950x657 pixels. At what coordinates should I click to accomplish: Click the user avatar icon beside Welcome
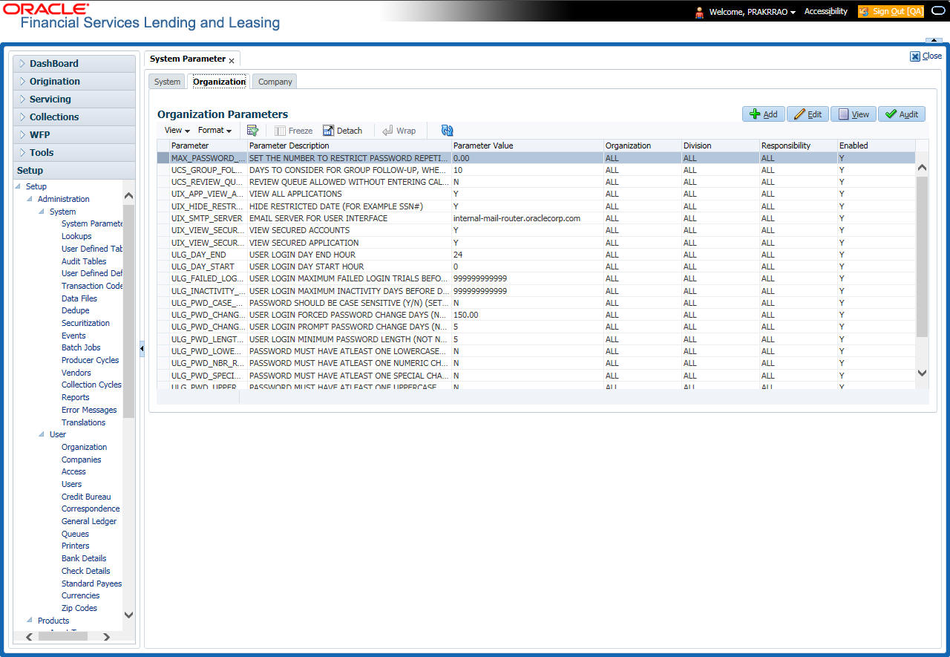click(x=699, y=12)
